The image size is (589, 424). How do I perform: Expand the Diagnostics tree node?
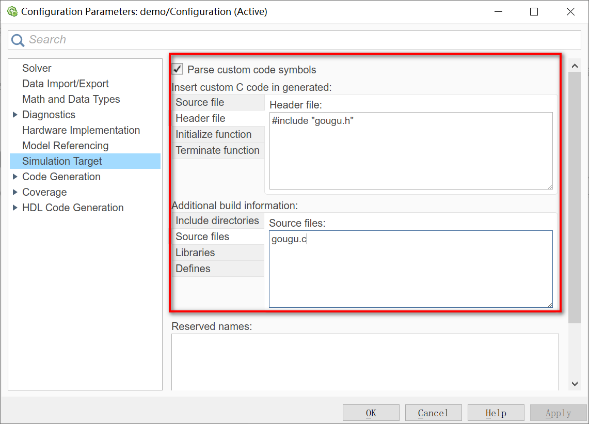(15, 115)
